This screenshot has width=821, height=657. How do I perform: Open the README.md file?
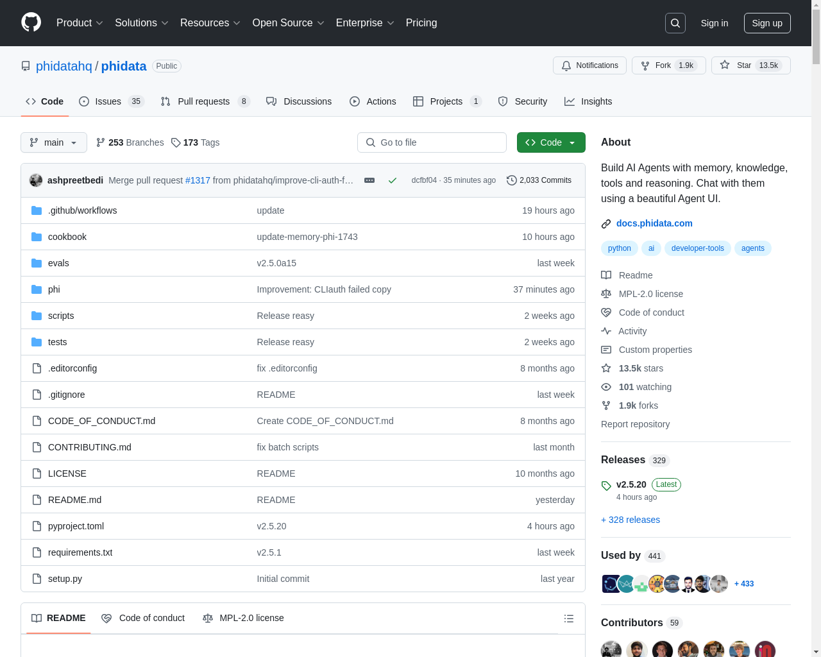tap(74, 500)
